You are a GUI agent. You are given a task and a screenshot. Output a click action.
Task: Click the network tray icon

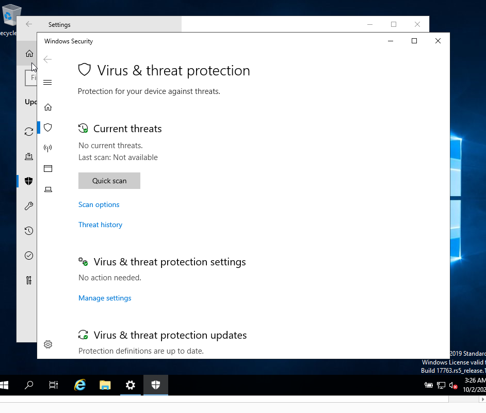441,386
